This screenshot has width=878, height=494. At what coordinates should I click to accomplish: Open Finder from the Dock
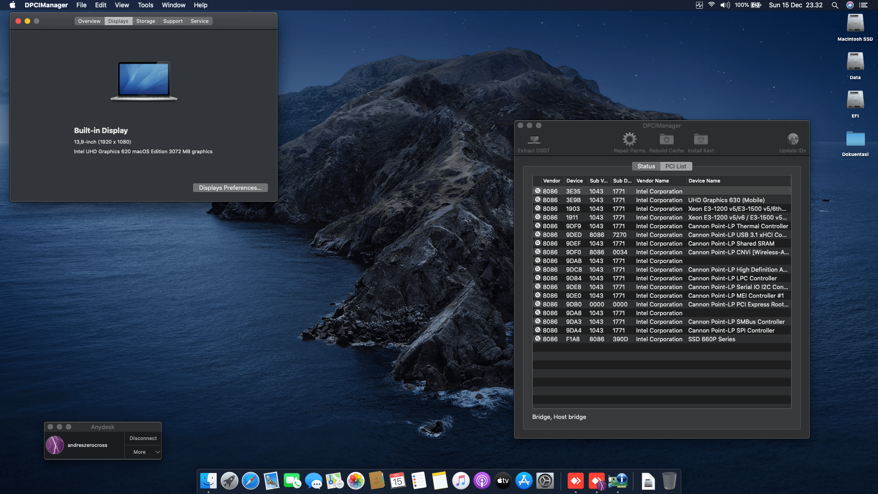point(209,481)
